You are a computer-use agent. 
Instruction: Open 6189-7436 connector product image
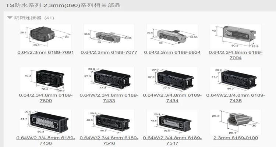46,122
